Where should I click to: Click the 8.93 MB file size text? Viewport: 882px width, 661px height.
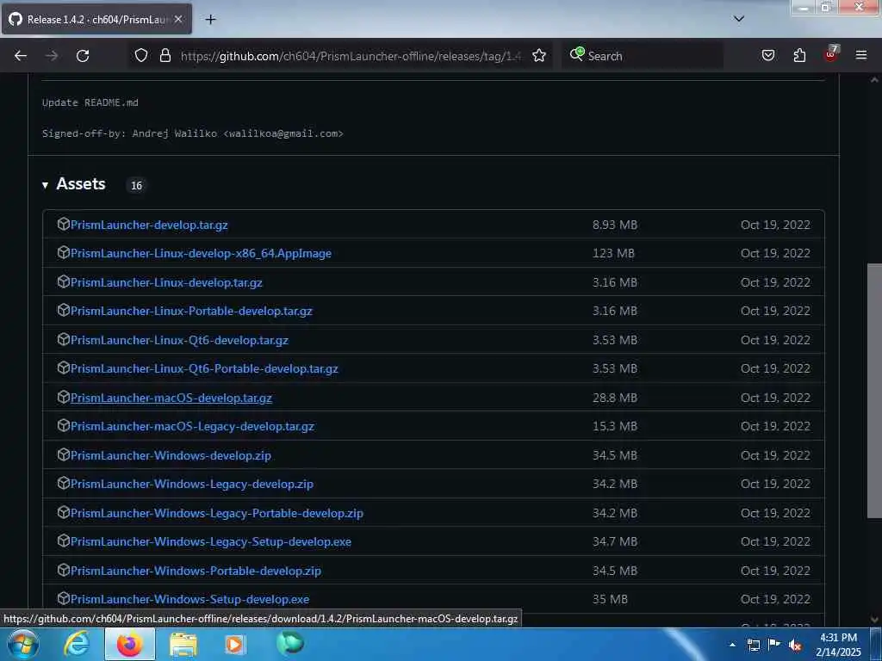(615, 225)
